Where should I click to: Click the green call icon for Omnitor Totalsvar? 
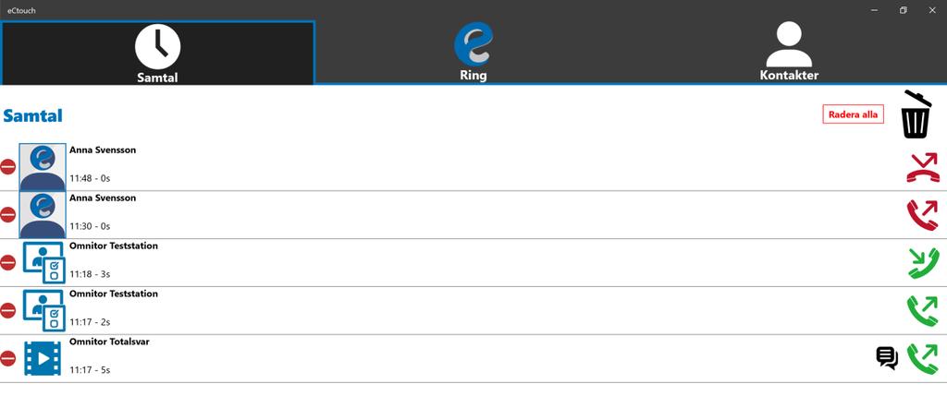(x=923, y=358)
